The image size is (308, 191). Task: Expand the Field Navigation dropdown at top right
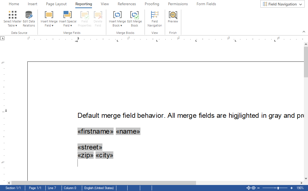283,4
